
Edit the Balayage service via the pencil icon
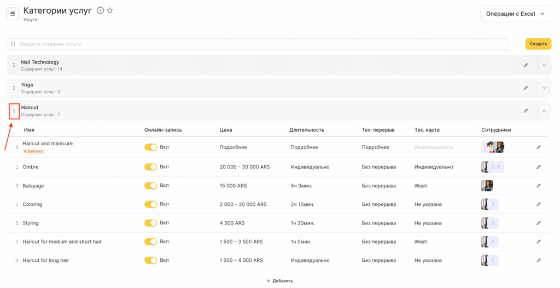click(538, 186)
